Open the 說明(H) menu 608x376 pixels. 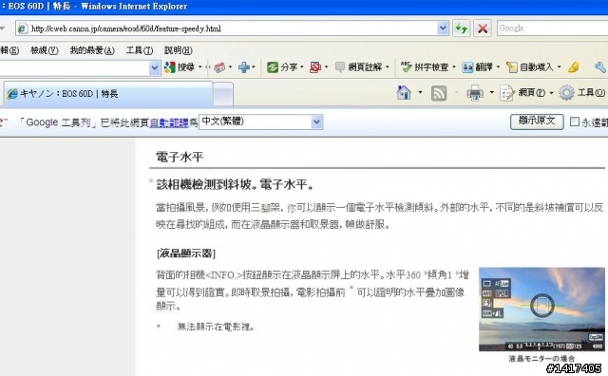tap(179, 50)
